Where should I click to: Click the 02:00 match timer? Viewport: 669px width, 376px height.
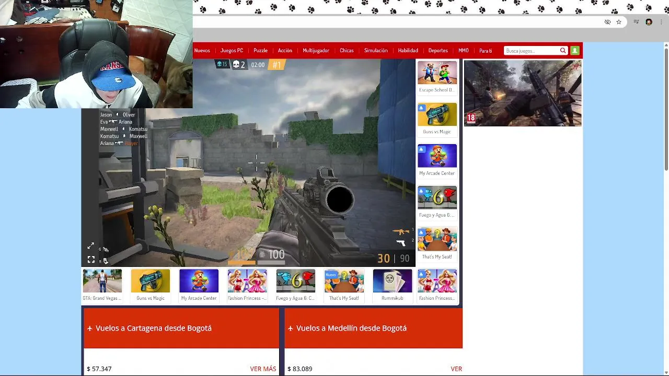258,65
